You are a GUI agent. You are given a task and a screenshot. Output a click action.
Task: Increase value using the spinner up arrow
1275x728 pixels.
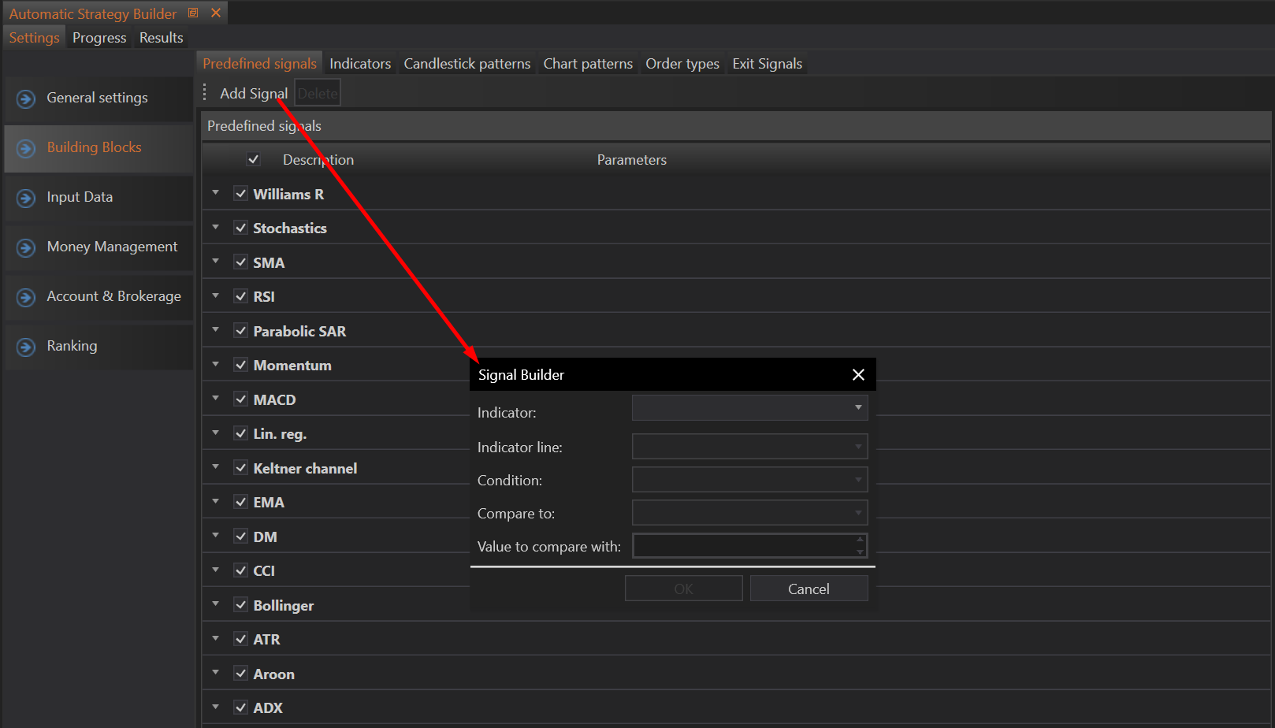point(860,540)
